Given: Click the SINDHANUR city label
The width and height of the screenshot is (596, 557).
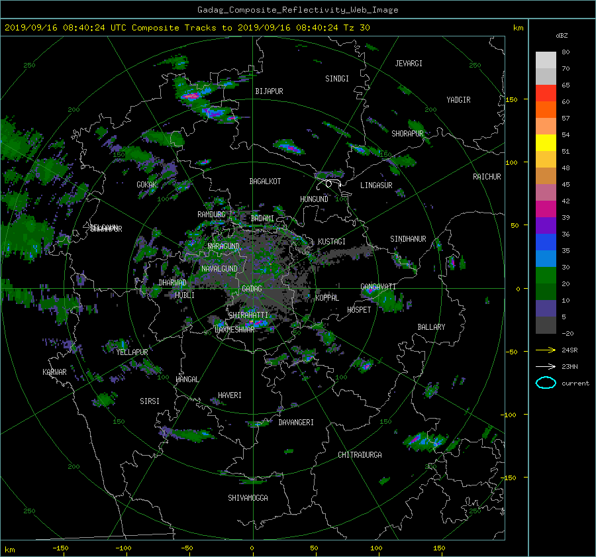Looking at the screenshot, I should coord(408,239).
